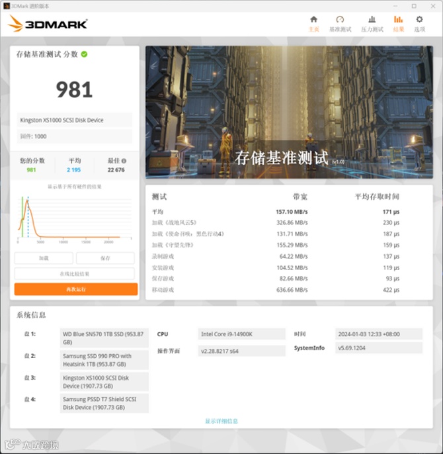The height and width of the screenshot is (454, 443).
Task: Click the green validation checkmark icon
Action: point(84,54)
